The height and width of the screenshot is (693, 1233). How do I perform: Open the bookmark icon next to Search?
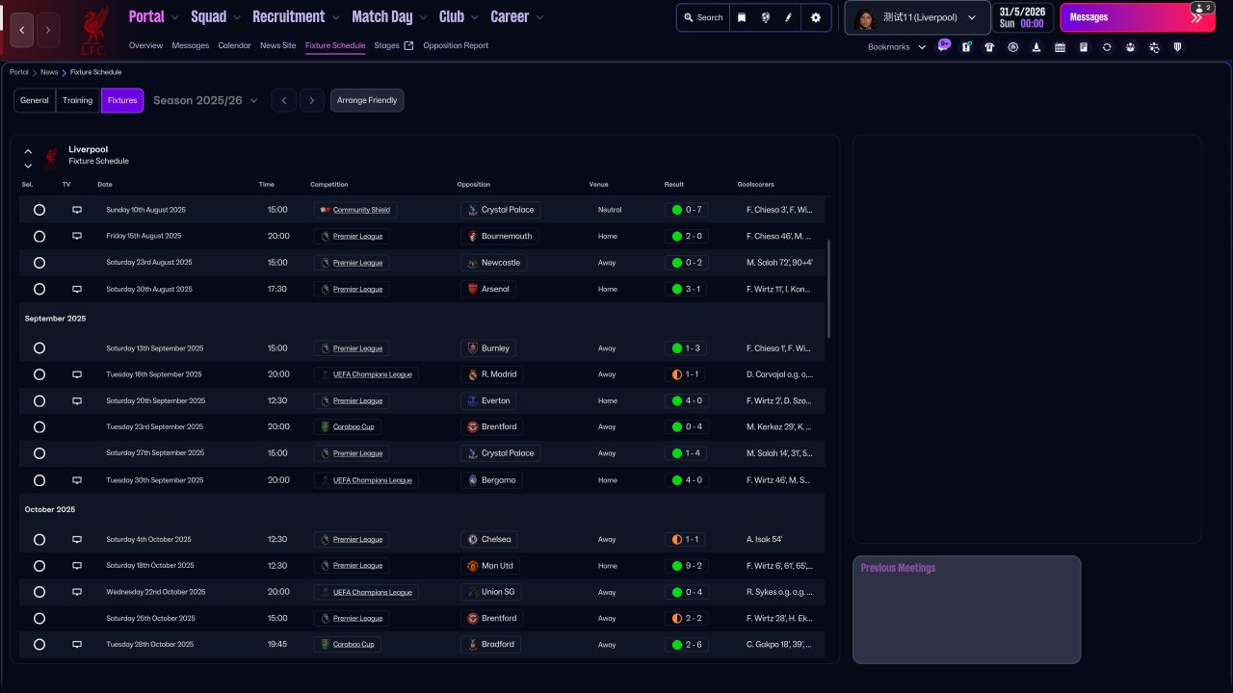(742, 17)
